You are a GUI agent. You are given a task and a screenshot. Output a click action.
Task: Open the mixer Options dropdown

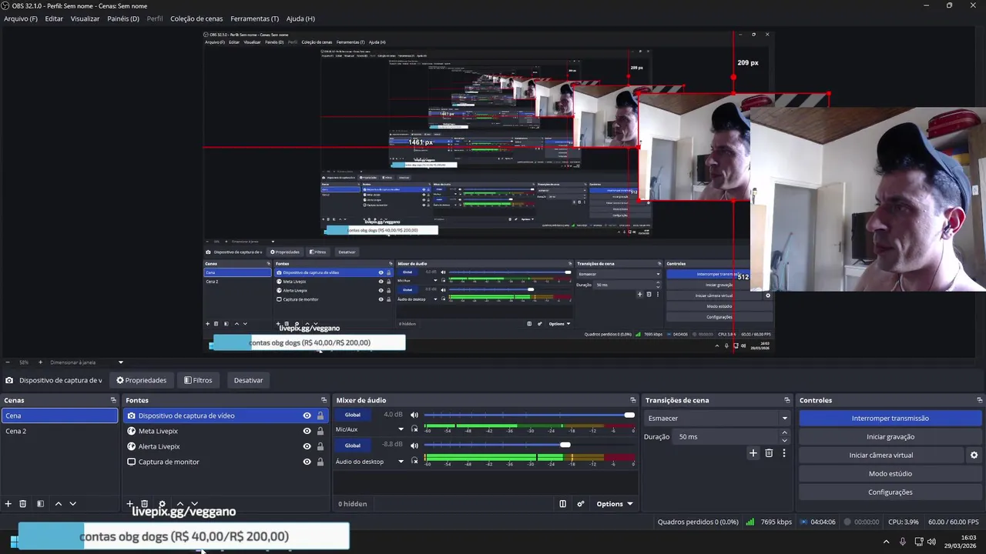click(x=614, y=504)
